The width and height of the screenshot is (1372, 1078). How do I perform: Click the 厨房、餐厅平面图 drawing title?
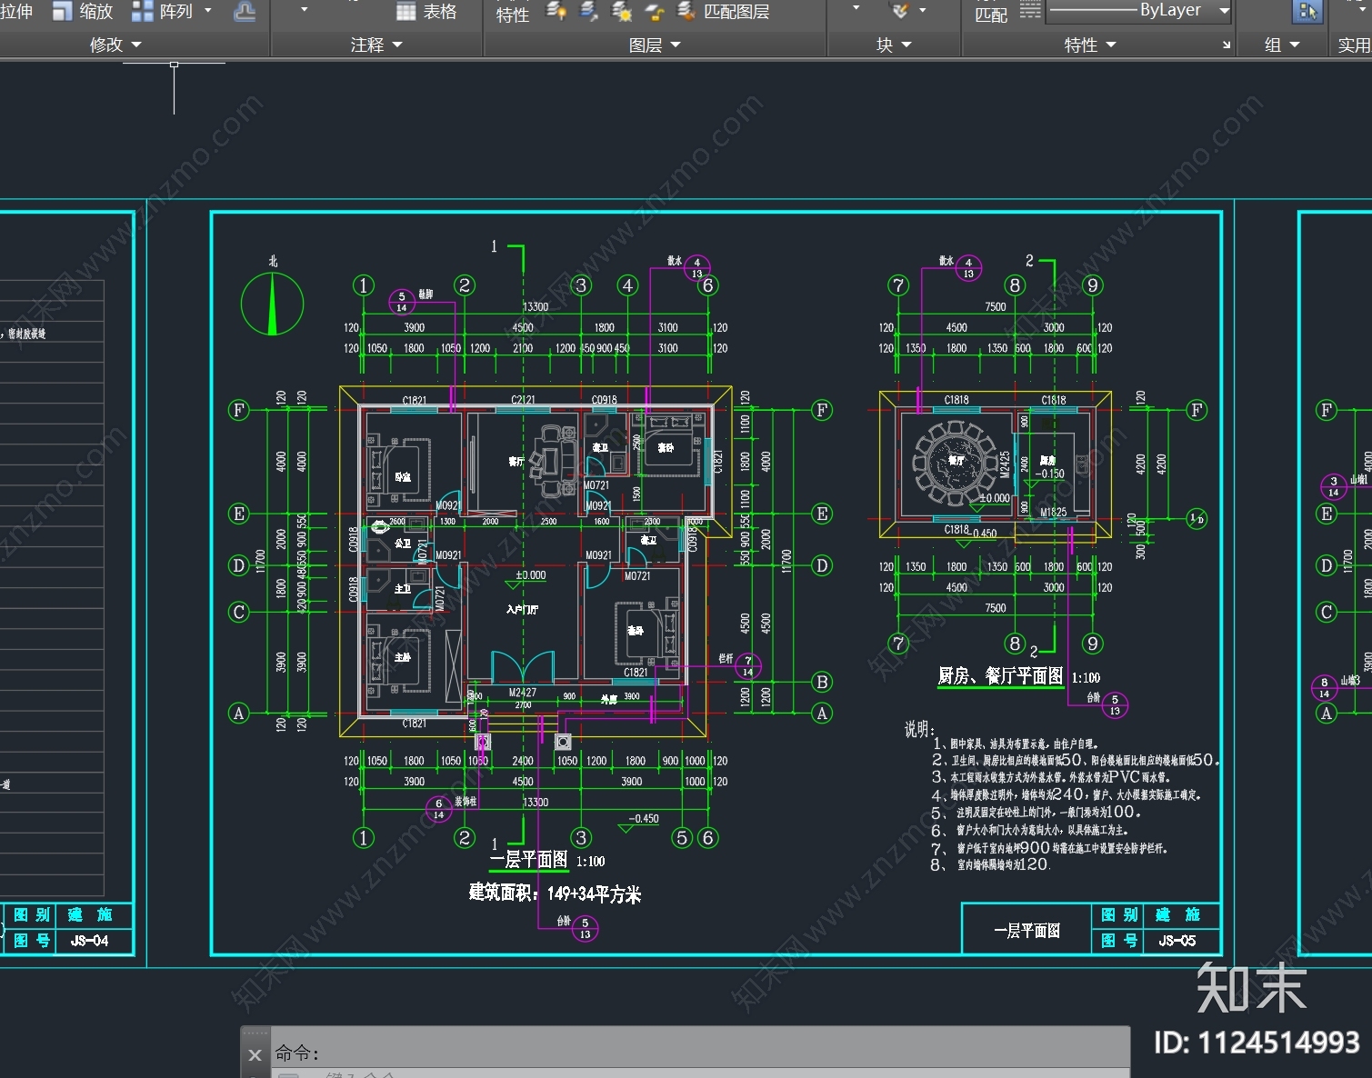coord(1000,676)
